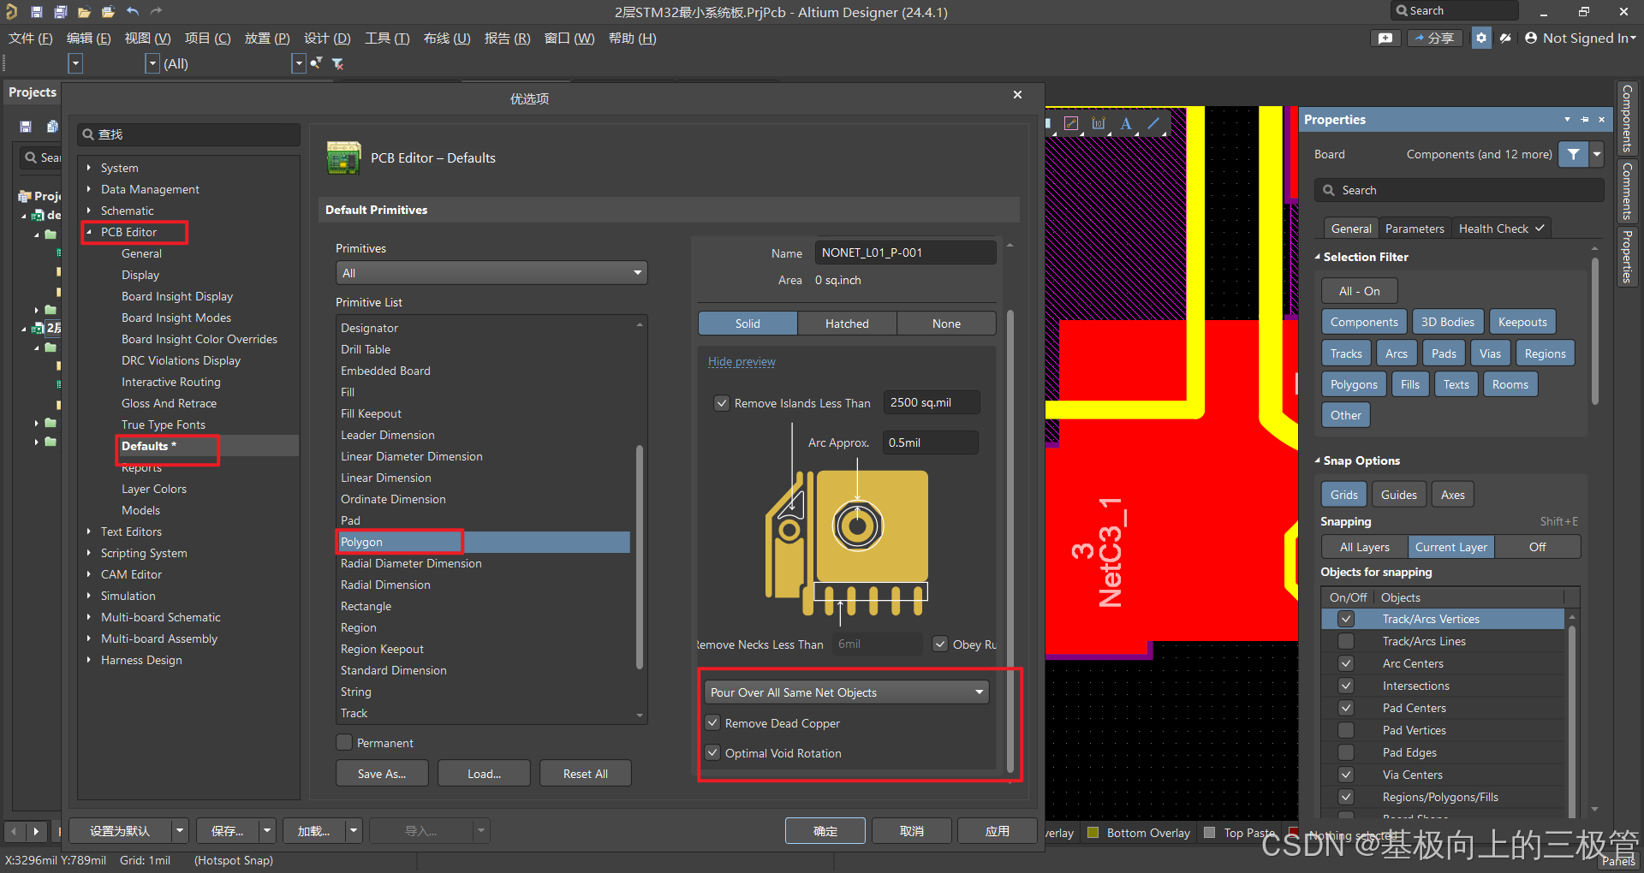Viewport: 1644px width, 873px height.
Task: Expand the System preferences node
Action: (88, 168)
